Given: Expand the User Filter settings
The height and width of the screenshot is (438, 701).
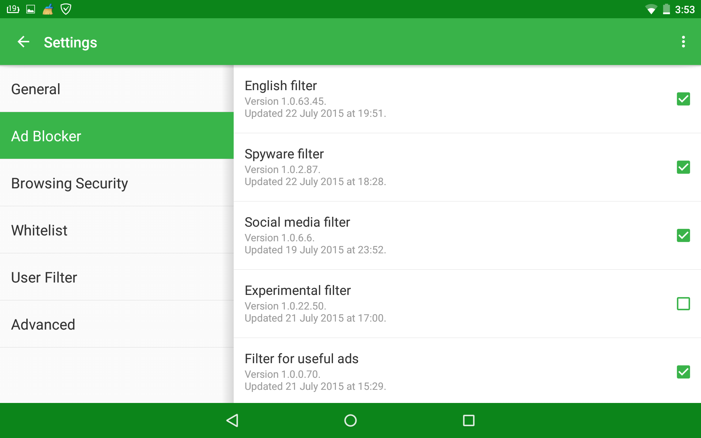Looking at the screenshot, I should click(x=45, y=277).
